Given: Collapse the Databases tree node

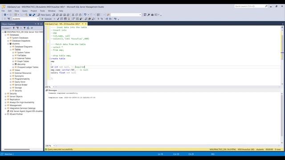Looking at the screenshot, I should tap(6, 35).
